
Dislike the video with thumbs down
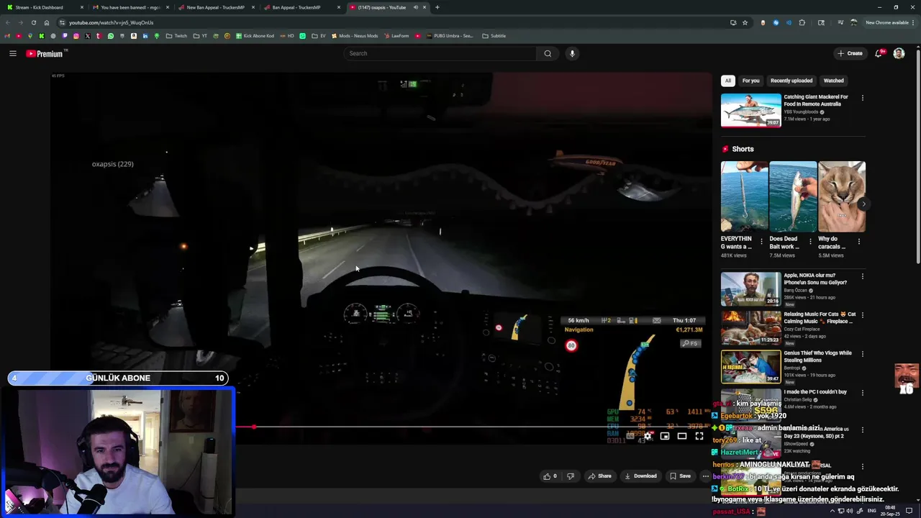click(571, 476)
